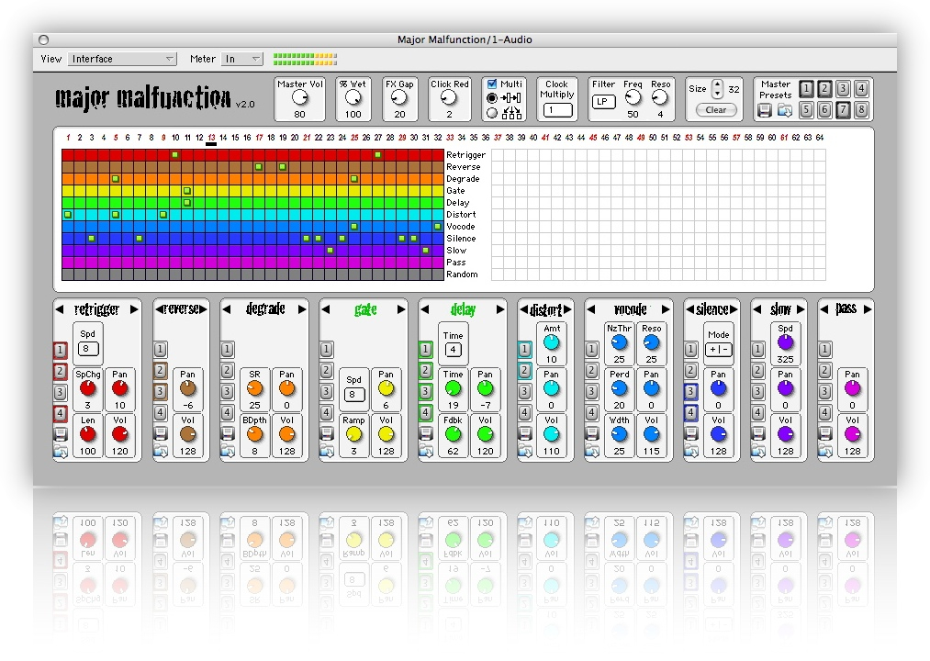Click the Master Presets save disk icon
This screenshot has width=930, height=661.
pyautogui.click(x=764, y=110)
